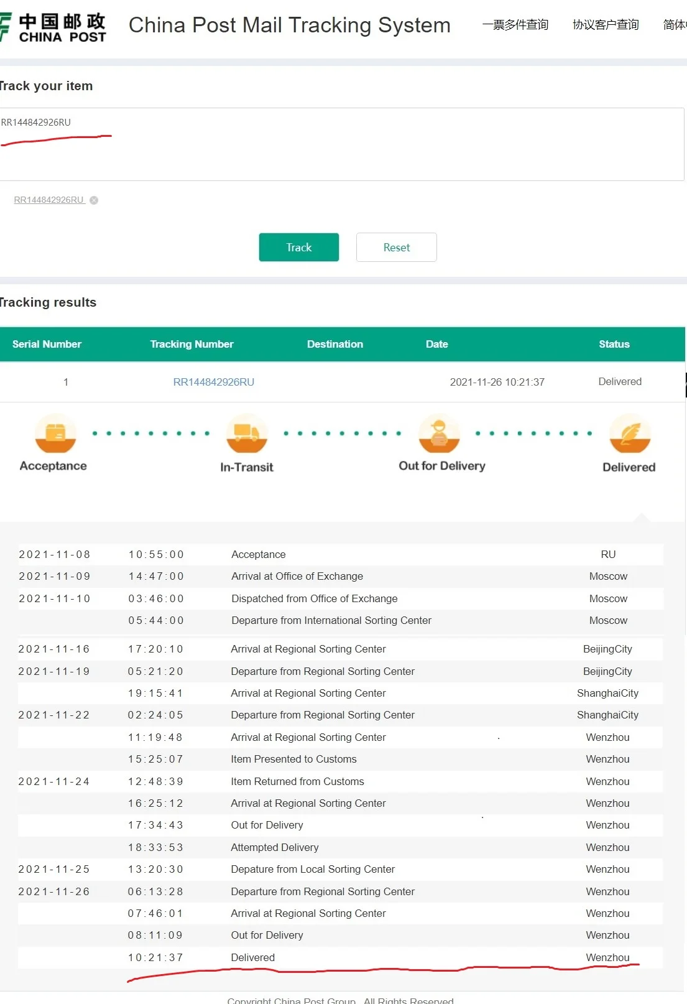Click the Tracking Number column header

pos(191,344)
